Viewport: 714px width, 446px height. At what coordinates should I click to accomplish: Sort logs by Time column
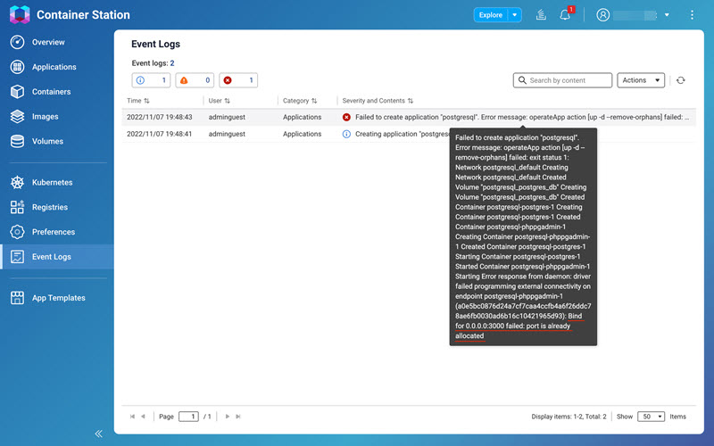click(138, 101)
